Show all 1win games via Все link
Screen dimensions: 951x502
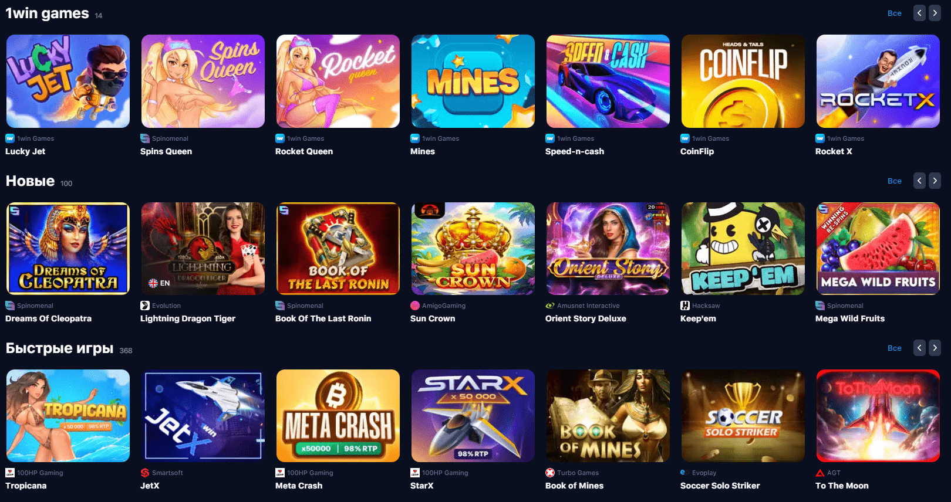point(895,13)
